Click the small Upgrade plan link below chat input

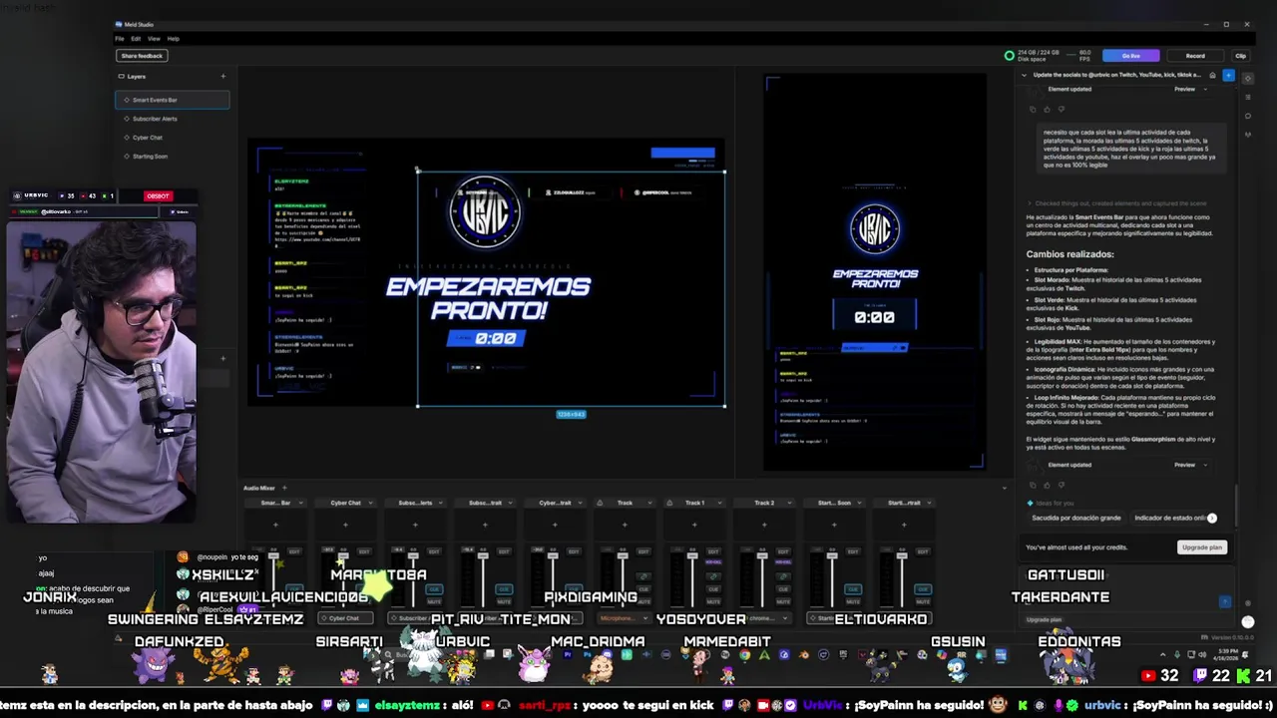(1044, 619)
